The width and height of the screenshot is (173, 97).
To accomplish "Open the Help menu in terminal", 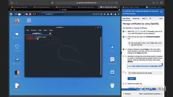I will pos(51,30).
